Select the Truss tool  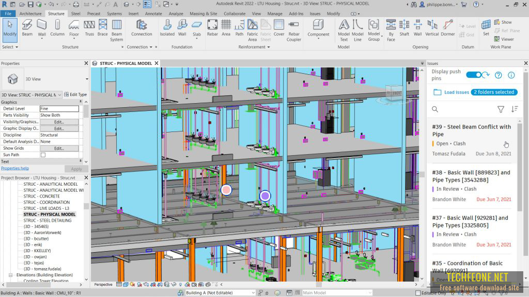(x=89, y=28)
